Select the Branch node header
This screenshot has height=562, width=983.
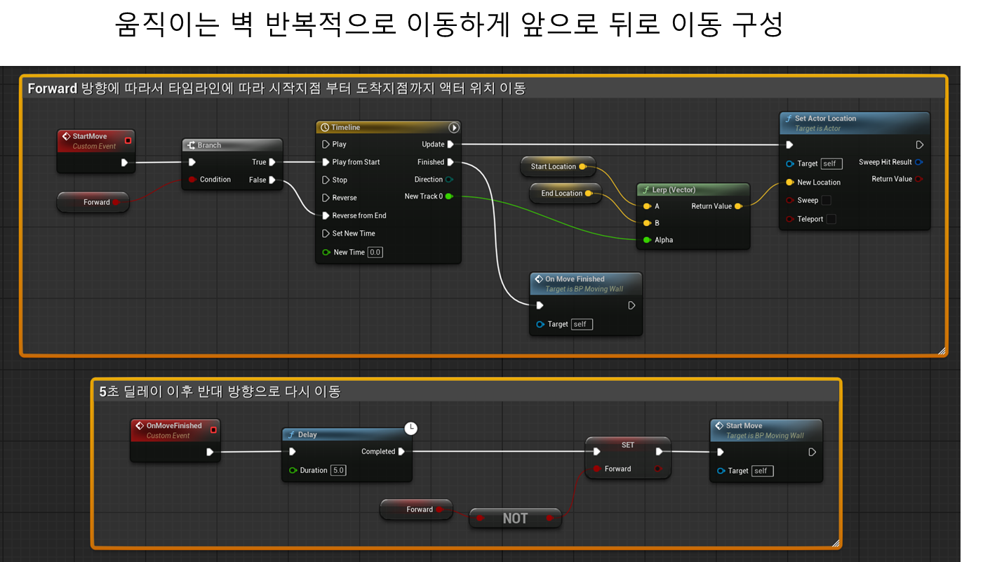tap(232, 145)
